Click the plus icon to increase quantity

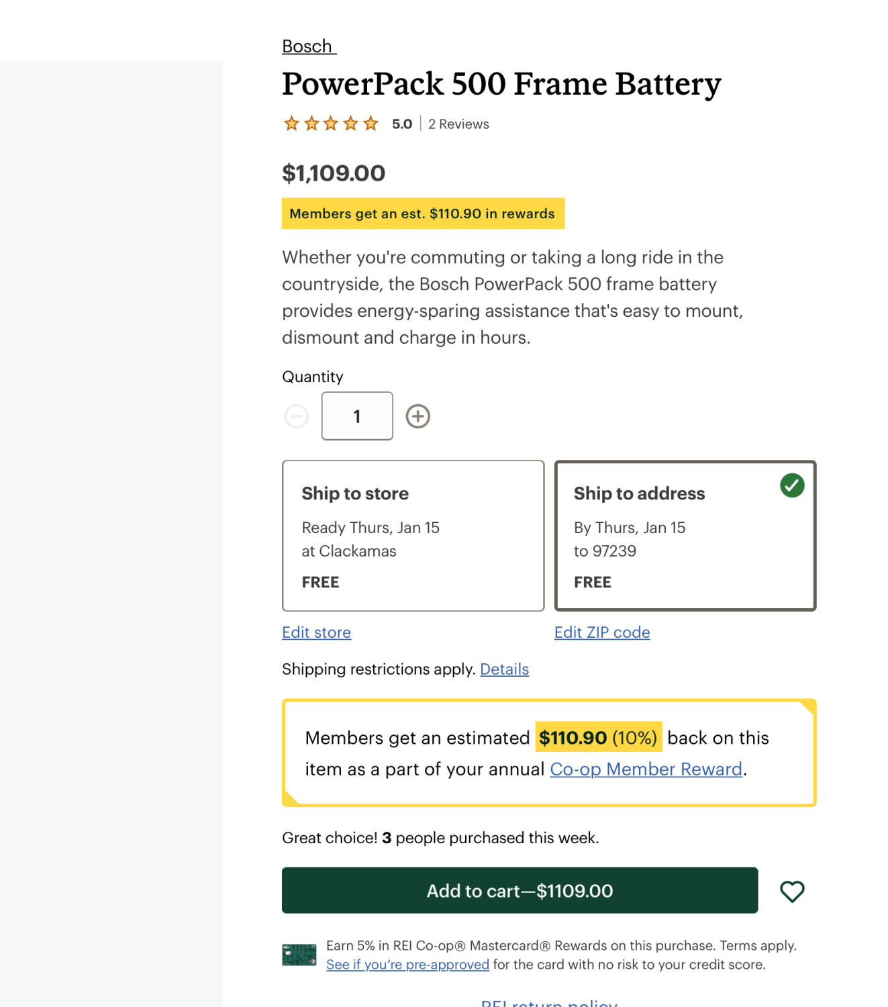click(x=417, y=416)
